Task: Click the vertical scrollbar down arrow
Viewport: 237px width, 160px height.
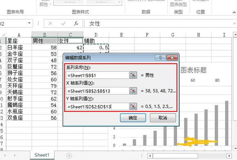Action: (x=235, y=148)
